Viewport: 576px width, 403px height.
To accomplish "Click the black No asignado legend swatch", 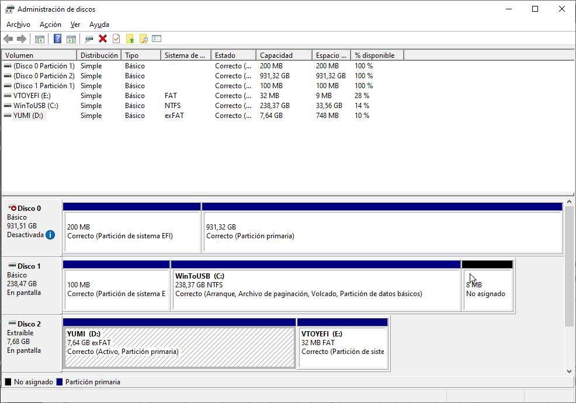I will pyautogui.click(x=8, y=382).
